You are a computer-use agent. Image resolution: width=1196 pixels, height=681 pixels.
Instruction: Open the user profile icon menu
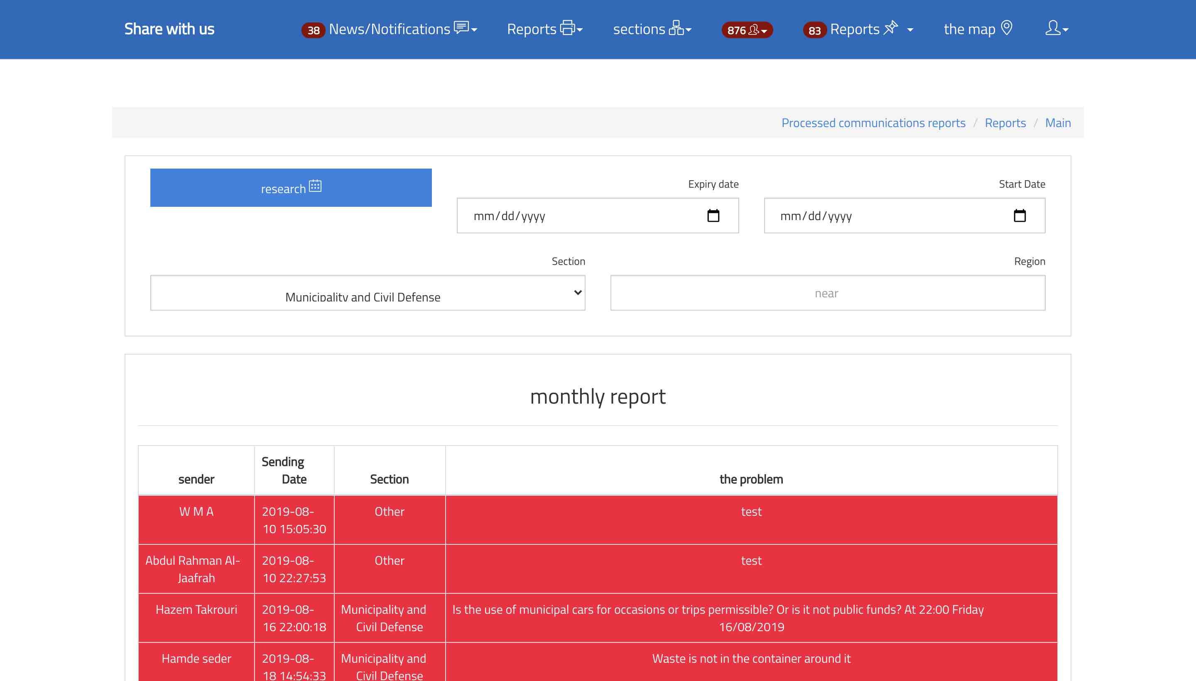(1052, 28)
